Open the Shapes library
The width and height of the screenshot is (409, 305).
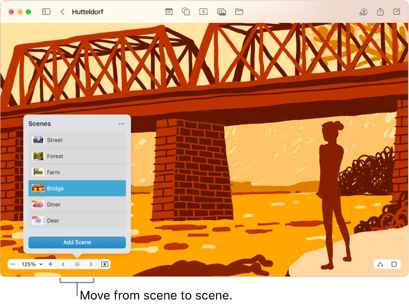click(x=186, y=12)
